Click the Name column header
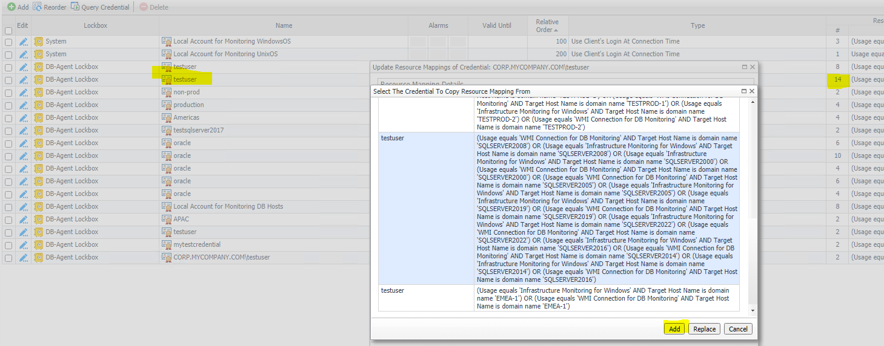The height and width of the screenshot is (346, 884). (x=284, y=26)
